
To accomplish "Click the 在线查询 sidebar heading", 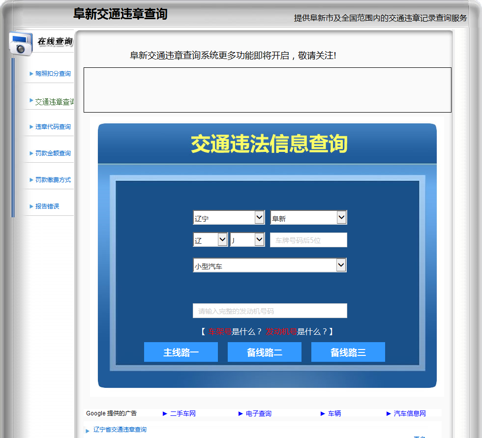I will 55,41.
